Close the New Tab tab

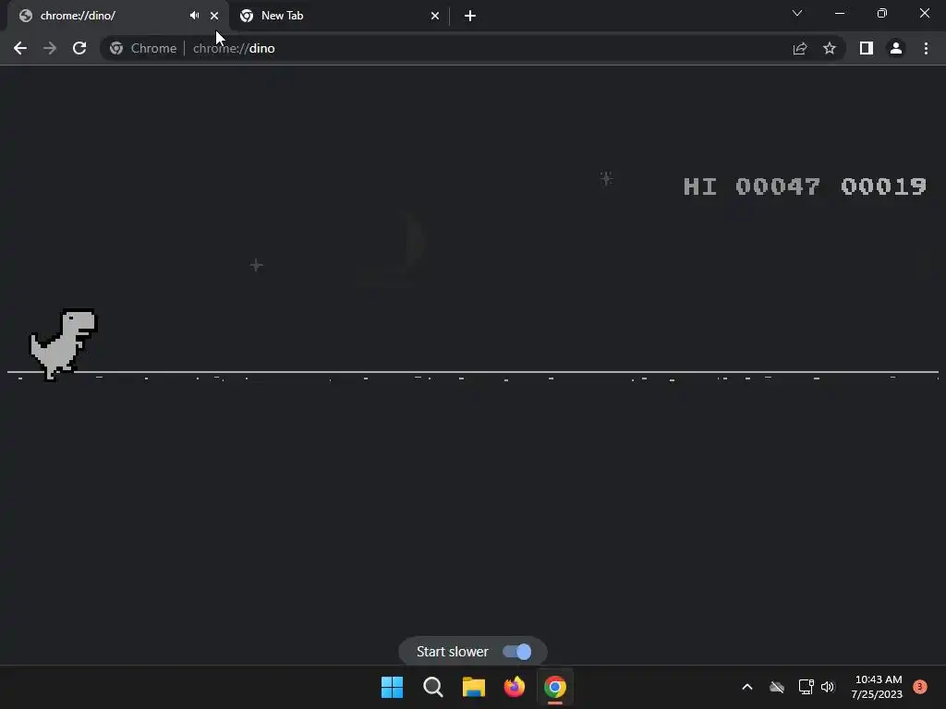(435, 16)
